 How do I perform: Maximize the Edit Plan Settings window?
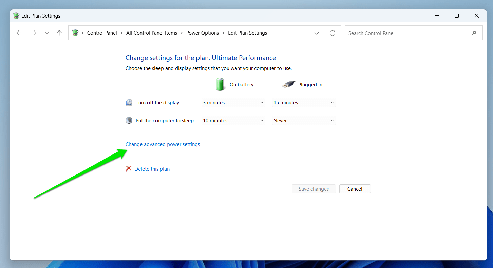click(x=457, y=16)
